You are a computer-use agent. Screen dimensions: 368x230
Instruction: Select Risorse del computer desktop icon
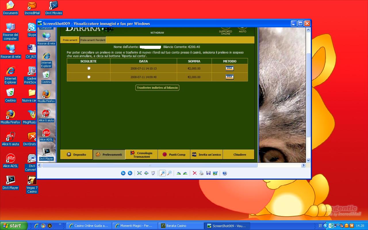(10, 31)
